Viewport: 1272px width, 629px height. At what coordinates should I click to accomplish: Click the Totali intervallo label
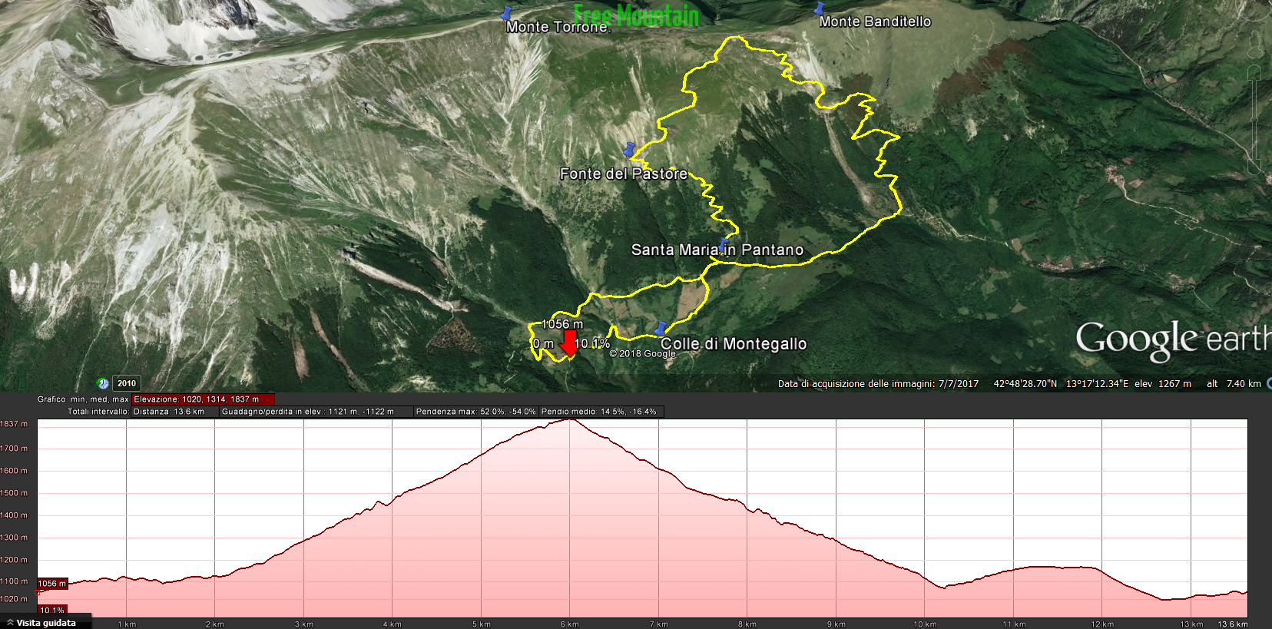point(98,412)
